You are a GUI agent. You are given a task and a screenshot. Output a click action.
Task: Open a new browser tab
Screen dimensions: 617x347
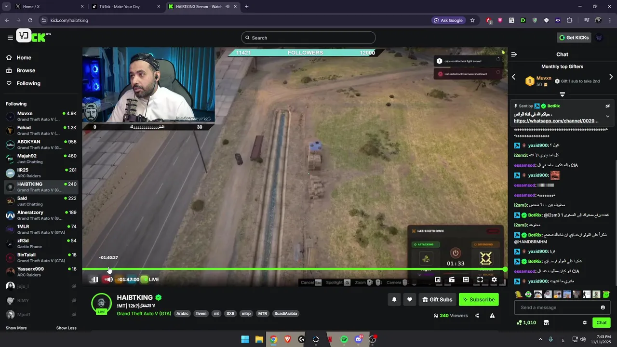247,7
